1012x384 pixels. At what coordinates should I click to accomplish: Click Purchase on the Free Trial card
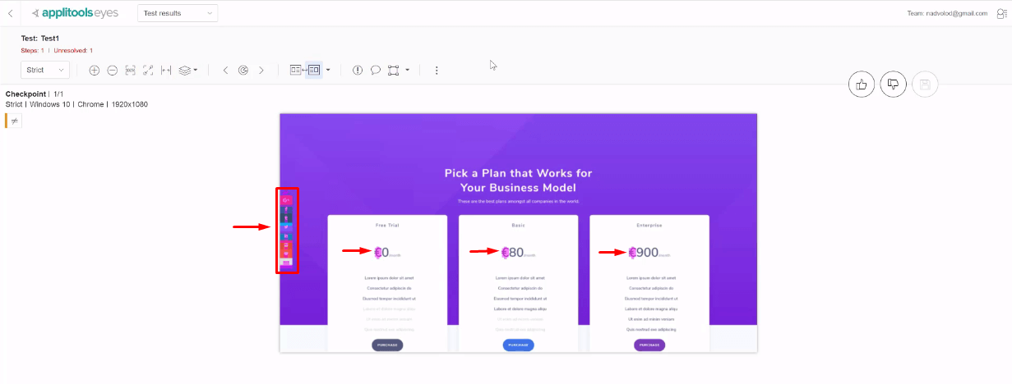point(387,345)
